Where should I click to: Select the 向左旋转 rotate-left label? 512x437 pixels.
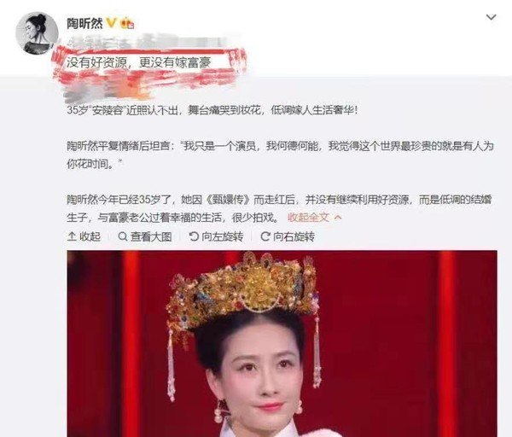click(x=223, y=236)
